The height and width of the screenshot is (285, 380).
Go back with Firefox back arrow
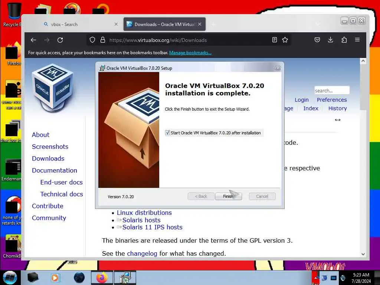[33, 40]
